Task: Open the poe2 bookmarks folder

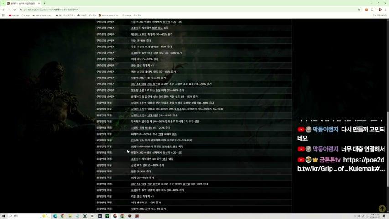Action: click(x=26, y=16)
